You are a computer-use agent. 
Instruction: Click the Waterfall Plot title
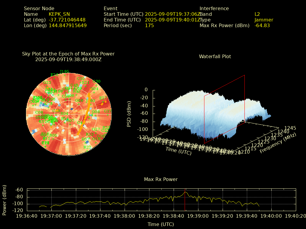(215, 56)
